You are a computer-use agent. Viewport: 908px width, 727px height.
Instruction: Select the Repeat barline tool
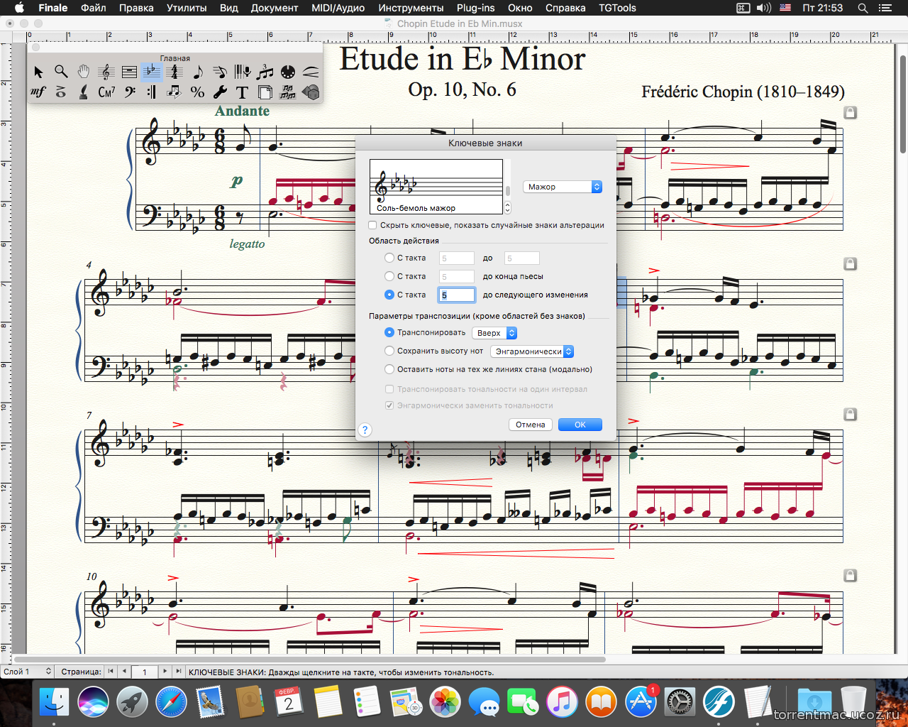point(152,92)
